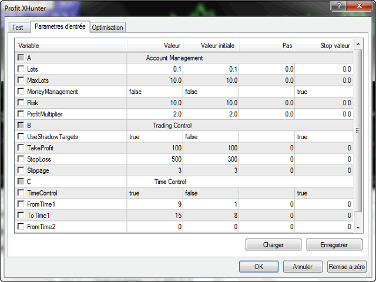Select the ToTime1 Valeur cell 15

pyautogui.click(x=155, y=216)
